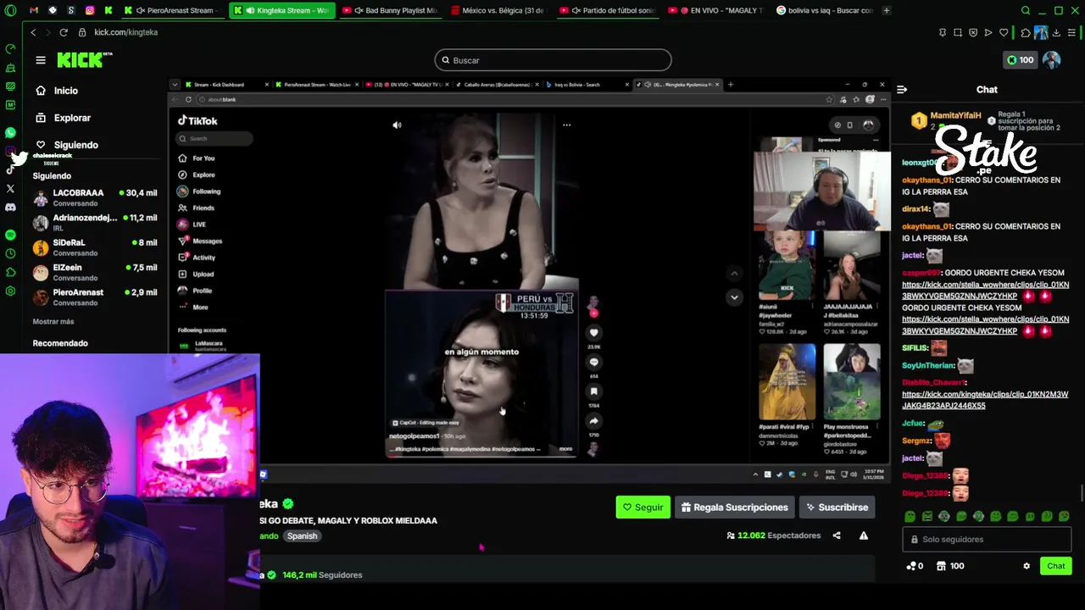Click browser back arrow
1085x610 pixels.
[33, 32]
